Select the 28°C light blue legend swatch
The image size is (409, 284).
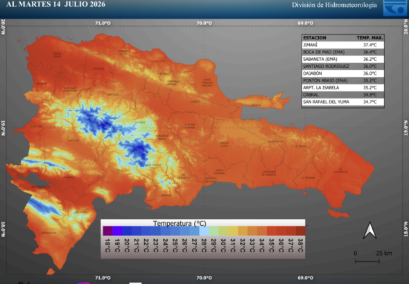pos(204,231)
